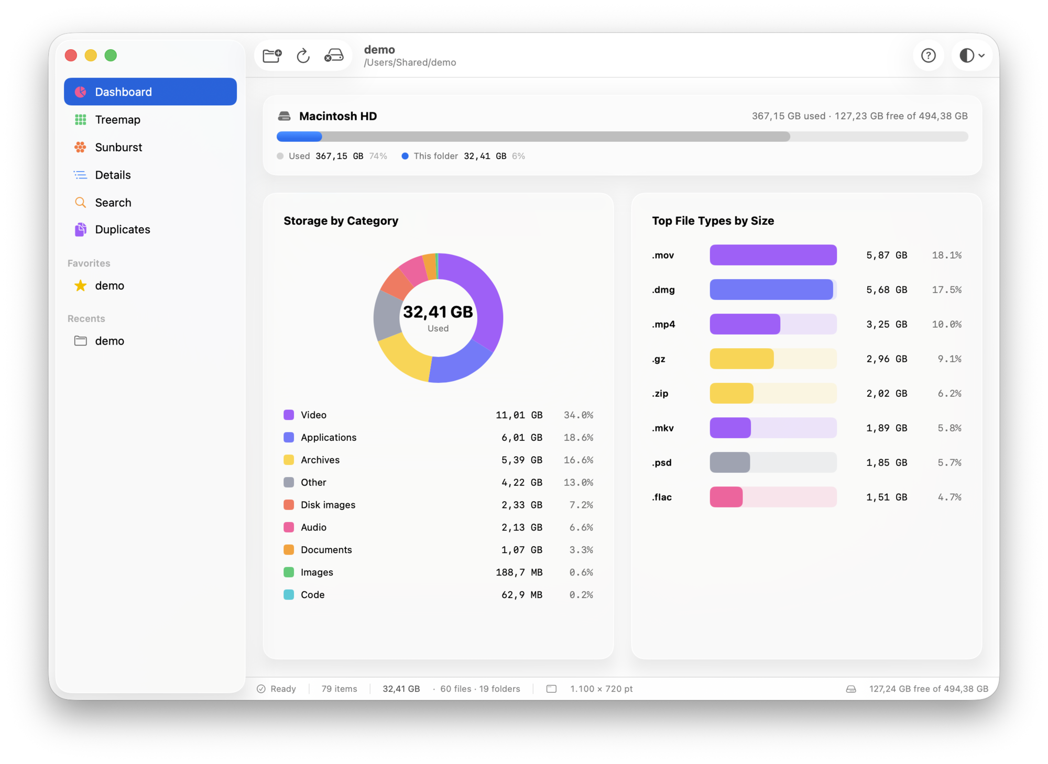
Task: Click This folder 32,41 GB legend
Action: pyautogui.click(x=463, y=156)
